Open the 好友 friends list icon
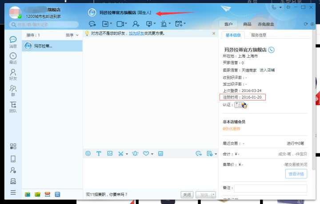This screenshot has height=204, width=320. tap(13, 74)
